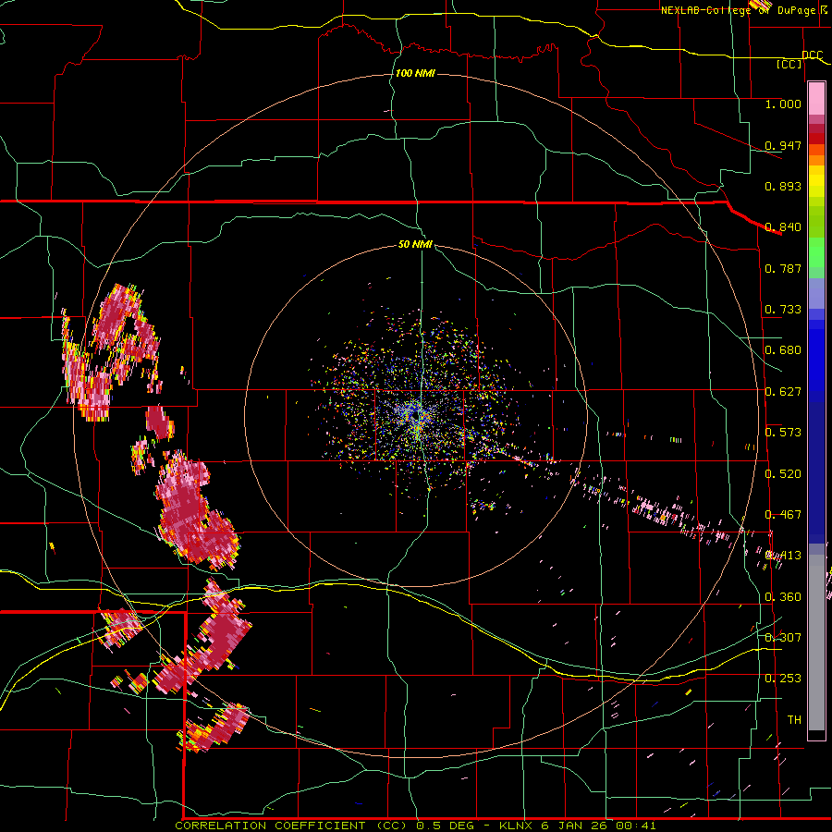
Task: Click the TH label on the legend
Action: [x=794, y=719]
